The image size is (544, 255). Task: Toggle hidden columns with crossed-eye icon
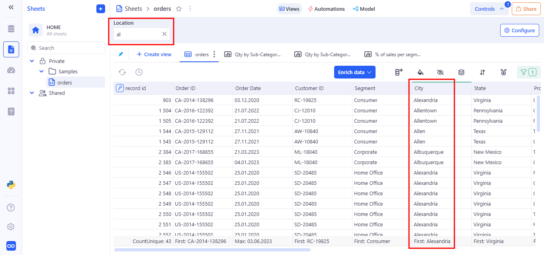tap(440, 72)
